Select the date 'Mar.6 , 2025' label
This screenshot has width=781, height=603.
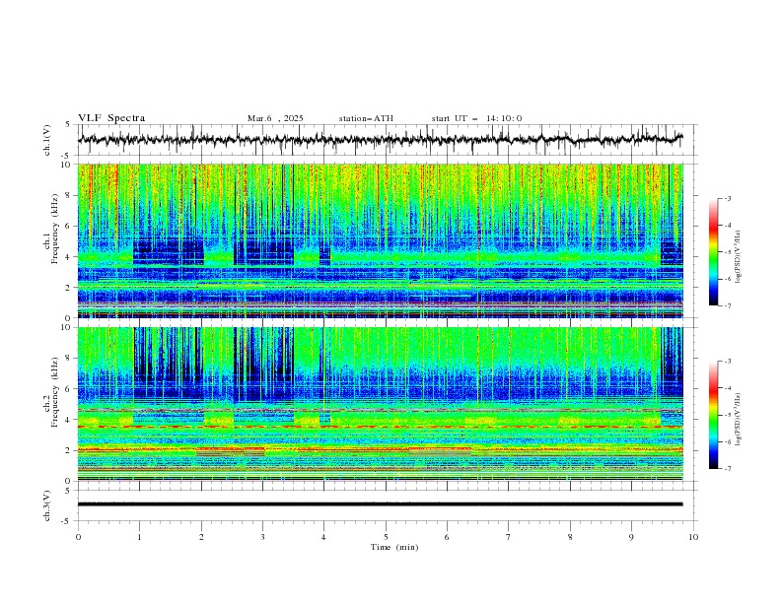pos(275,118)
